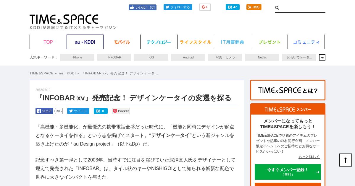Screen dimensions: 355x186
Task: Select the Netflix keyword tag
Action: point(262,57)
